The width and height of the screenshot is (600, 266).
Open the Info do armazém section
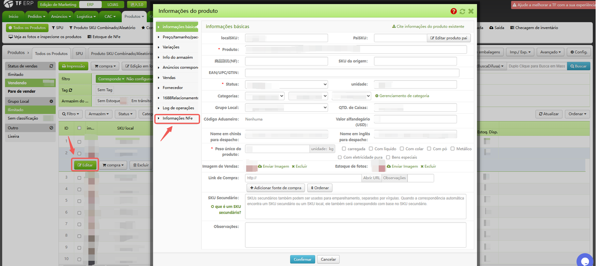178,57
